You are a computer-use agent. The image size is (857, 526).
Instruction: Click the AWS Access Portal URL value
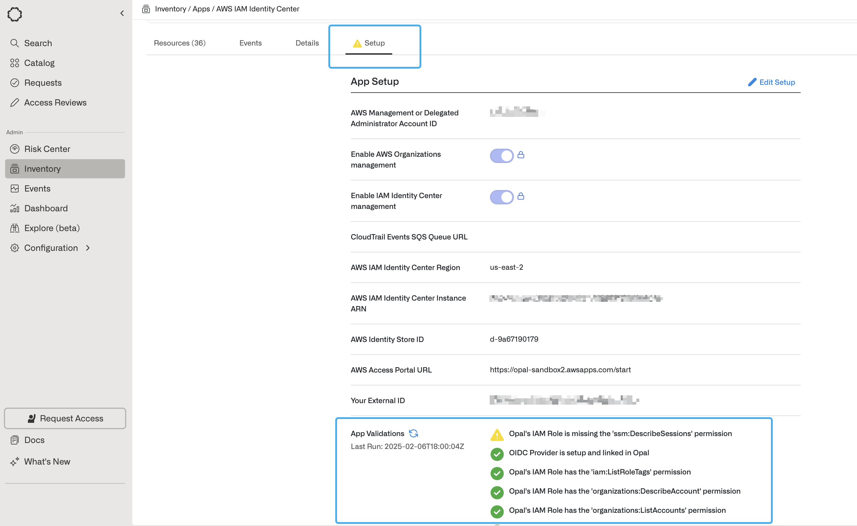(x=560, y=370)
